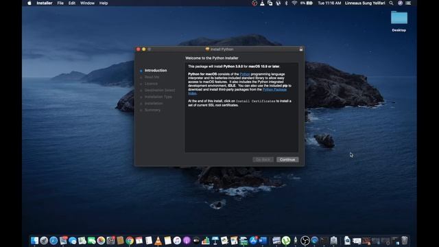Open Finder from the dock
The image size is (439, 247).
(34, 241)
